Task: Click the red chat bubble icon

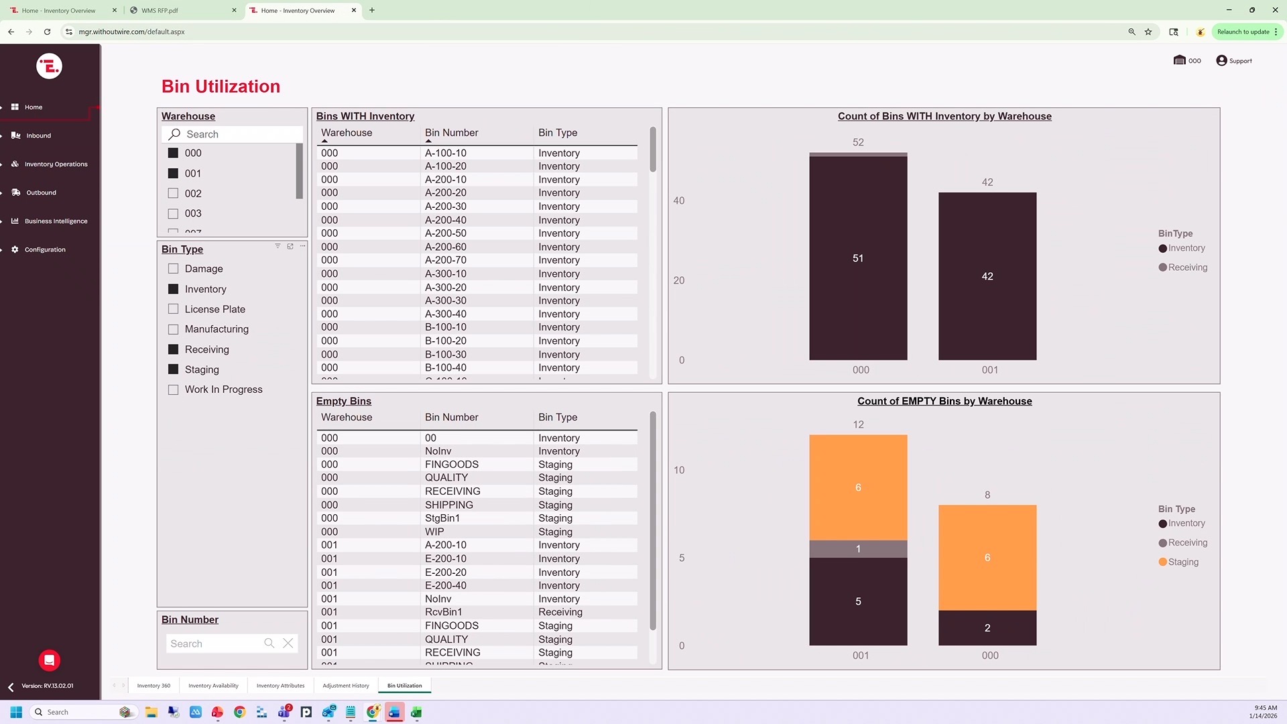Action: point(50,660)
